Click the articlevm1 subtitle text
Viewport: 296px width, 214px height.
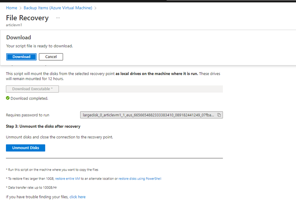pyautogui.click(x=14, y=25)
